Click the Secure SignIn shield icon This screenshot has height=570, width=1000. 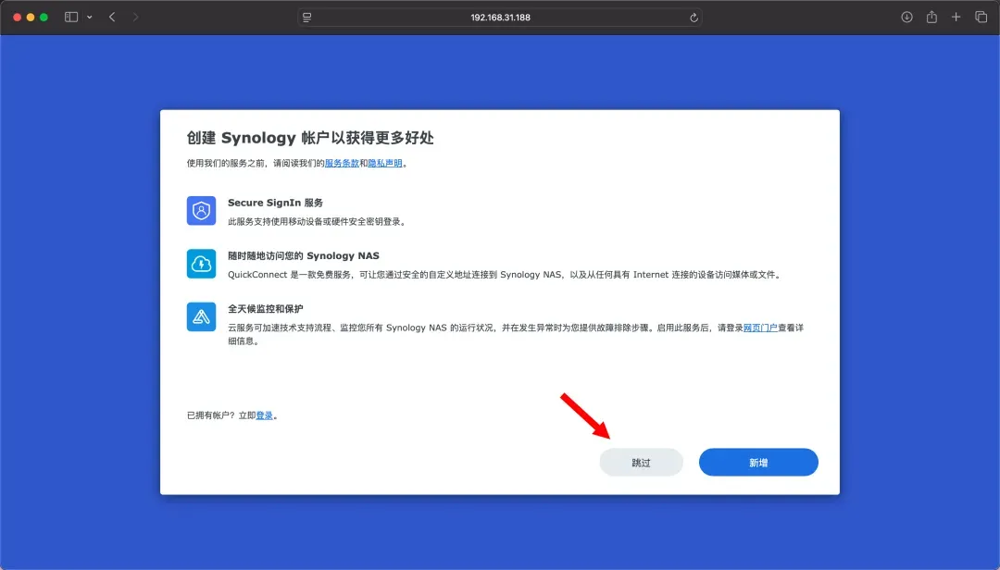[201, 210]
